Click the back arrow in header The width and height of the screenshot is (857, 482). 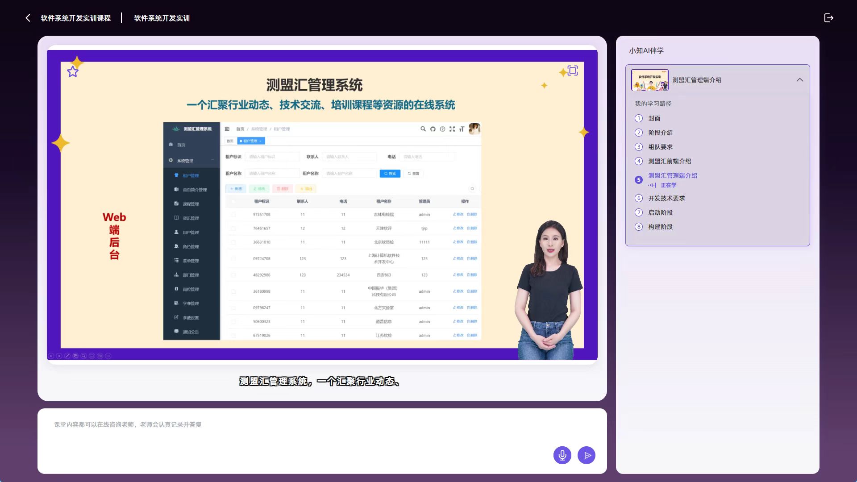[x=28, y=18]
